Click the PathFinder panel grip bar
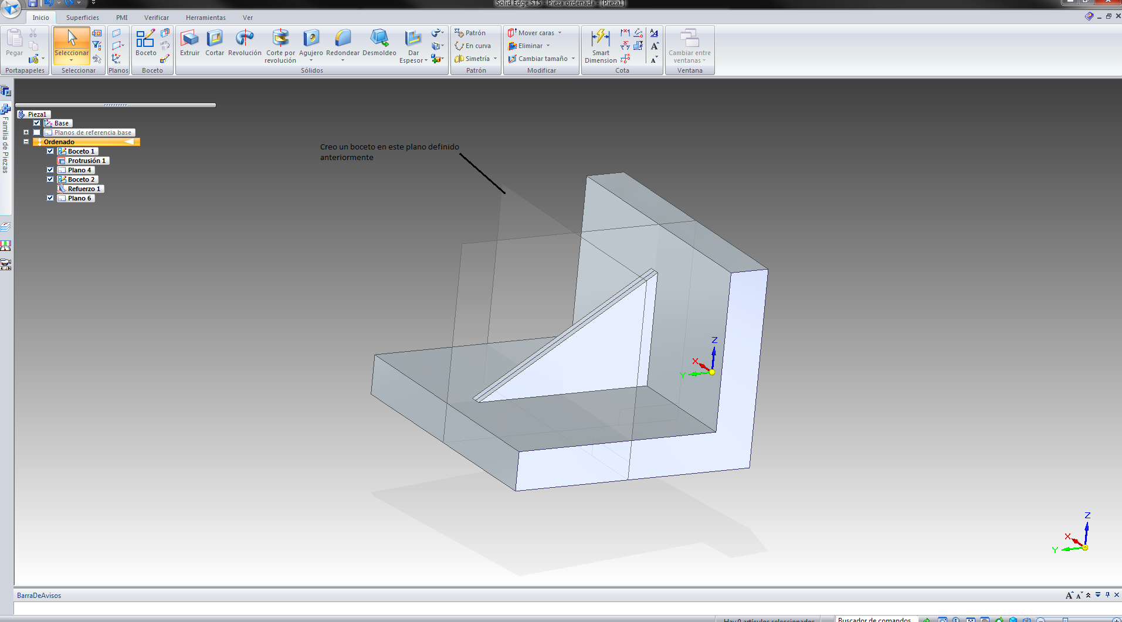1122x622 pixels. (116, 105)
